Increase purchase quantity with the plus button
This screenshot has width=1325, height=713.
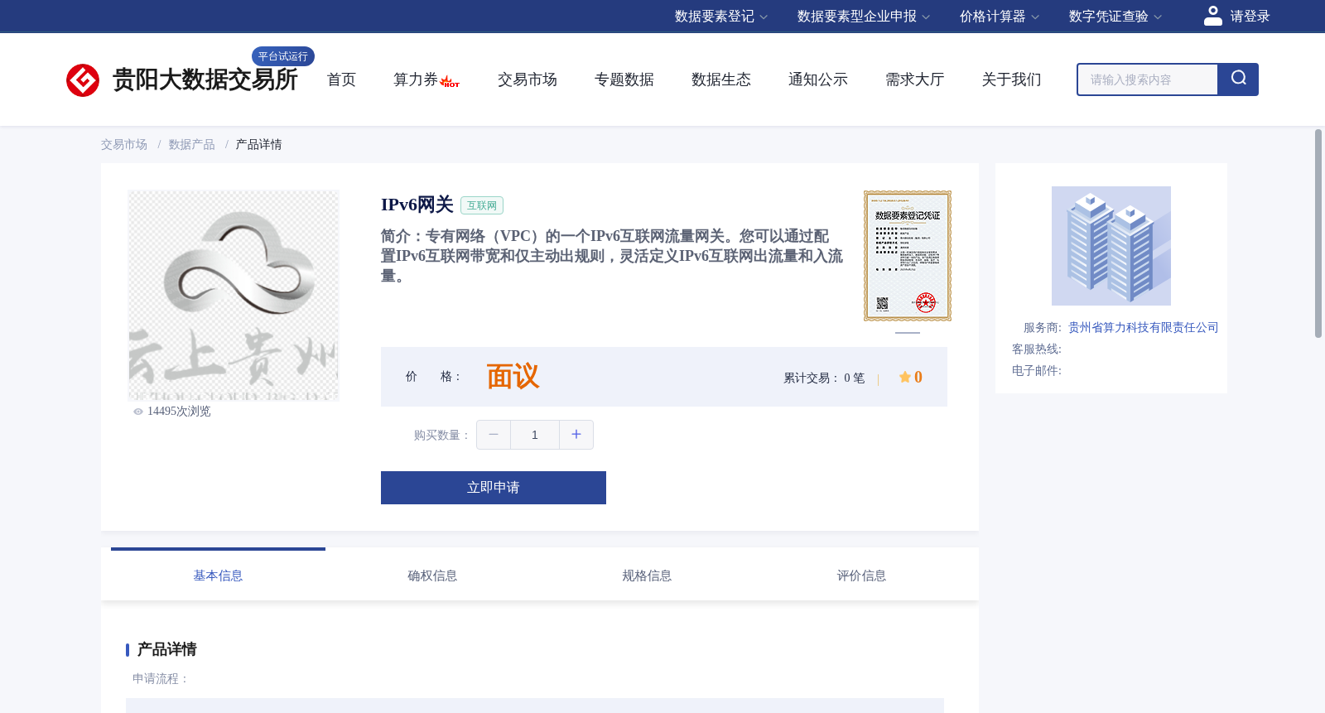tap(576, 435)
